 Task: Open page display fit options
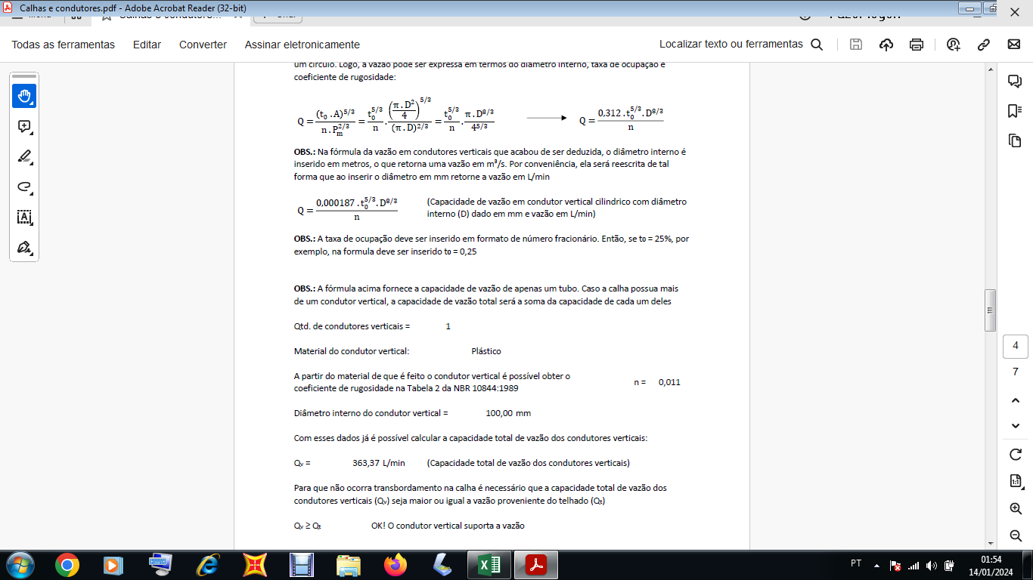[x=1016, y=481]
